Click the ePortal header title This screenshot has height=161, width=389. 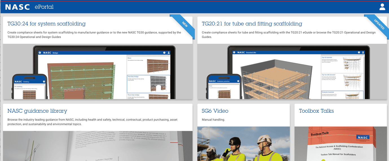(44, 7)
